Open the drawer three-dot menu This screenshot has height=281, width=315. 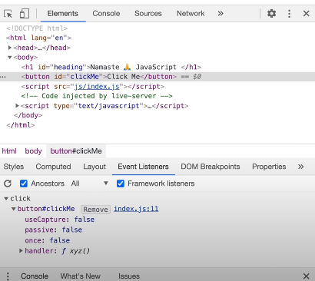(8, 276)
